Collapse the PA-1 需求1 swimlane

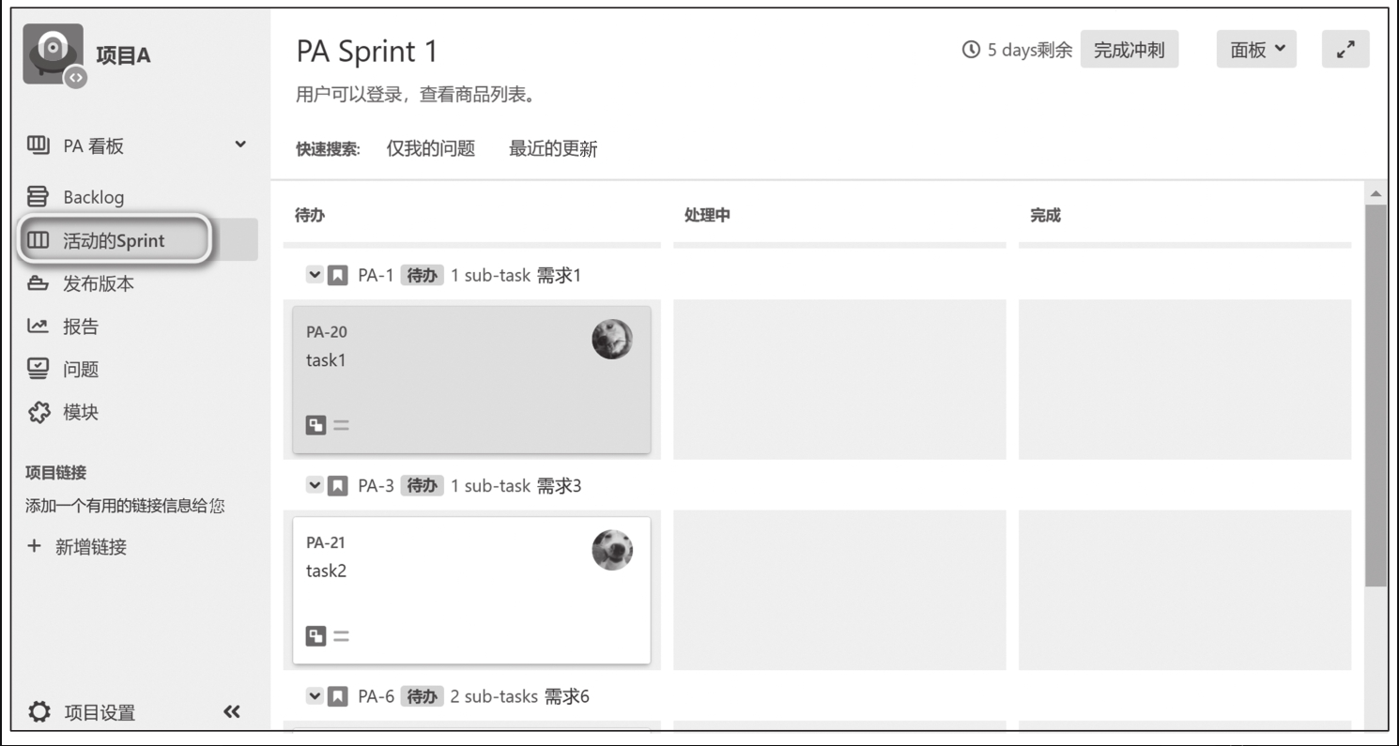pyautogui.click(x=315, y=276)
